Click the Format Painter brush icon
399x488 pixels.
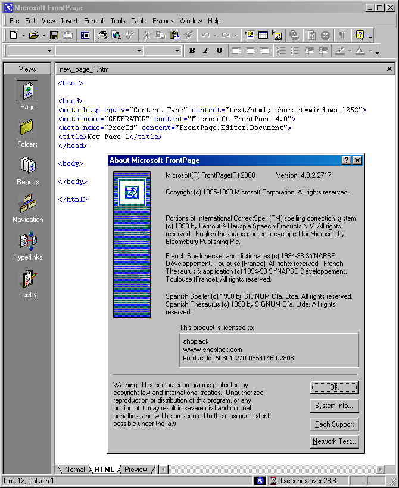coord(188,35)
